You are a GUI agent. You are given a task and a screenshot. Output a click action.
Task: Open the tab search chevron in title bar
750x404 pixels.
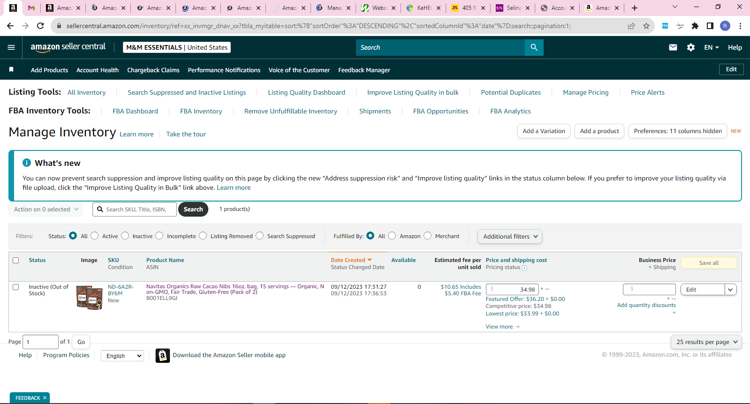point(675,7)
